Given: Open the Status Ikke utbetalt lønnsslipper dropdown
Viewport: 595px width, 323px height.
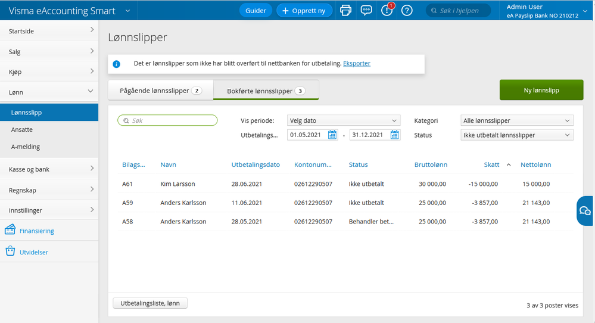Looking at the screenshot, I should [517, 135].
